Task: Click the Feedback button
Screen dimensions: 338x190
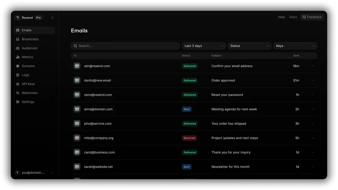Action: (312, 17)
